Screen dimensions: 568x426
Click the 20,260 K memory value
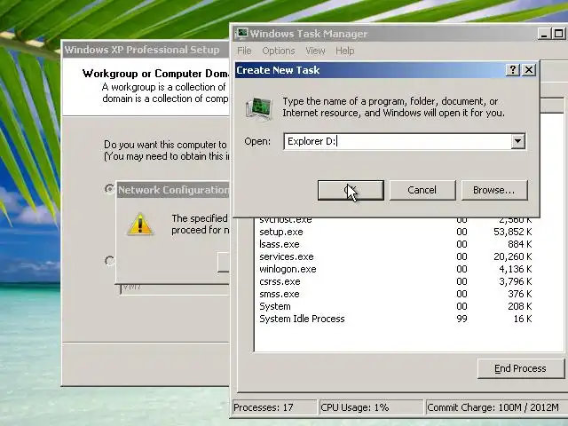pos(513,256)
